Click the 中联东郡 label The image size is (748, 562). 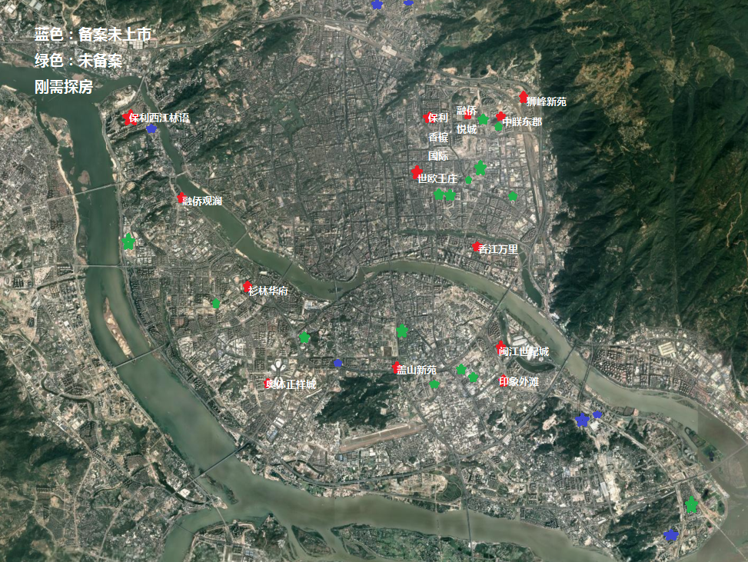pos(522,121)
